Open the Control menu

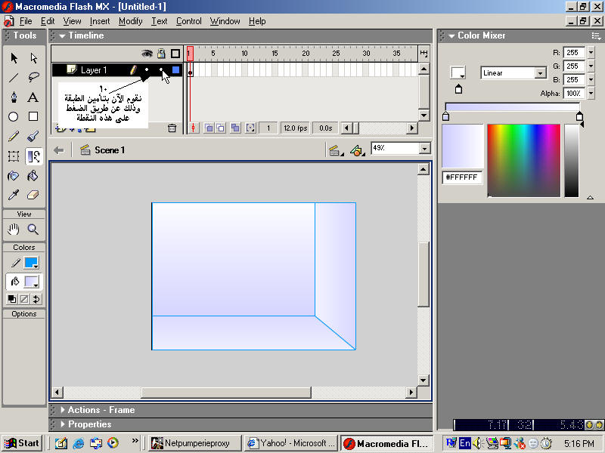tap(188, 21)
